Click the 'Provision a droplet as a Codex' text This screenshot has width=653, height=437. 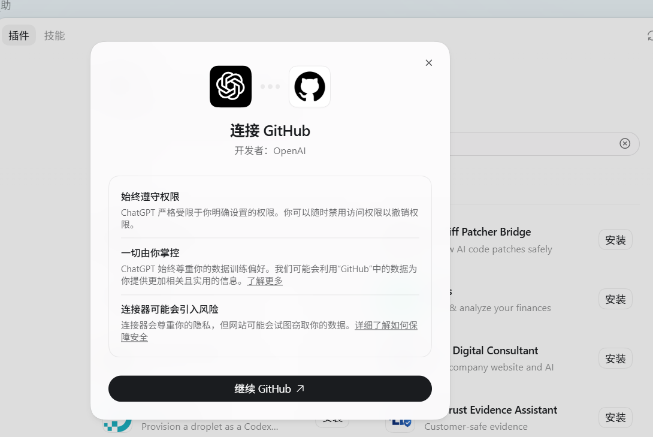210,427
